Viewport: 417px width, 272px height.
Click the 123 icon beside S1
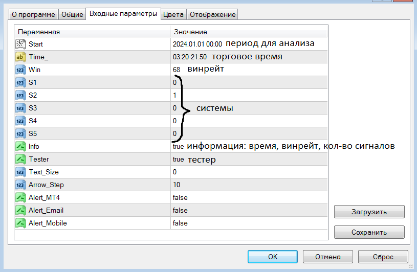point(20,82)
